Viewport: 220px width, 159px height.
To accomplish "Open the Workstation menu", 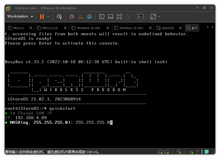I will (20, 16).
